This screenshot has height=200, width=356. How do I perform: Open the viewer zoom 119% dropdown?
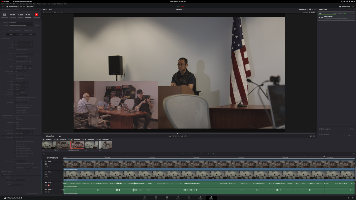[x=45, y=9]
